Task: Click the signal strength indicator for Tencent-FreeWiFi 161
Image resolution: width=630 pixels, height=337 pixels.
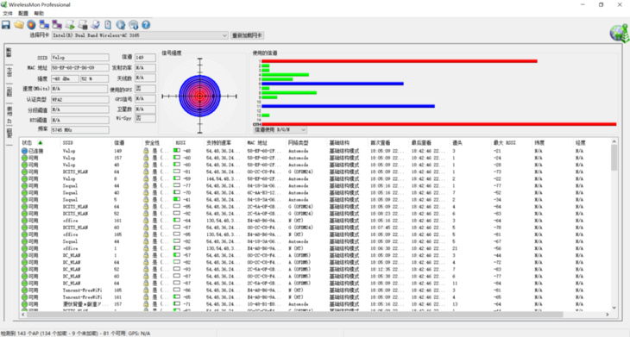Action: tap(177, 296)
